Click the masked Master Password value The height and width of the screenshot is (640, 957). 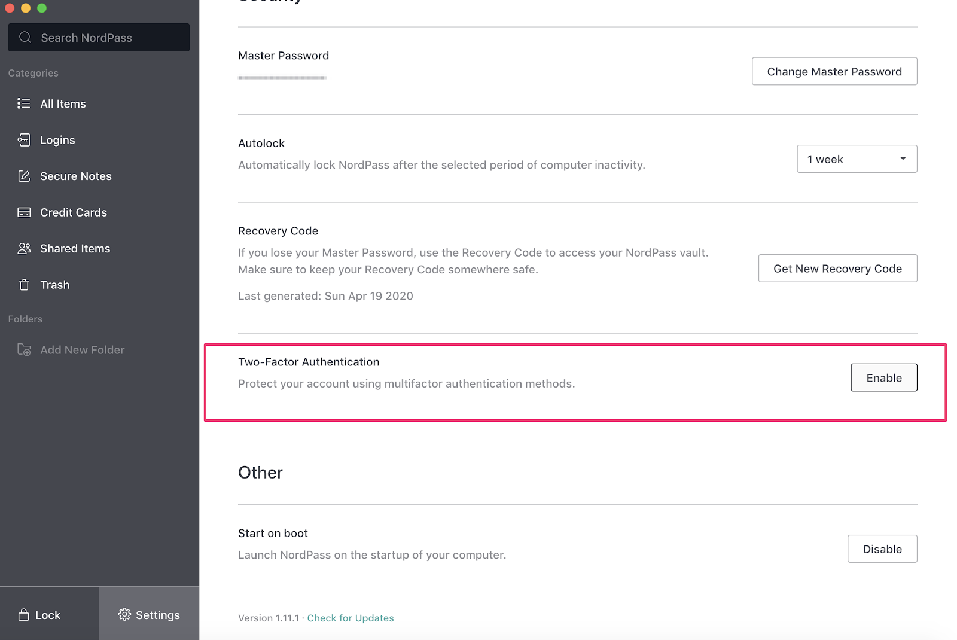282,78
